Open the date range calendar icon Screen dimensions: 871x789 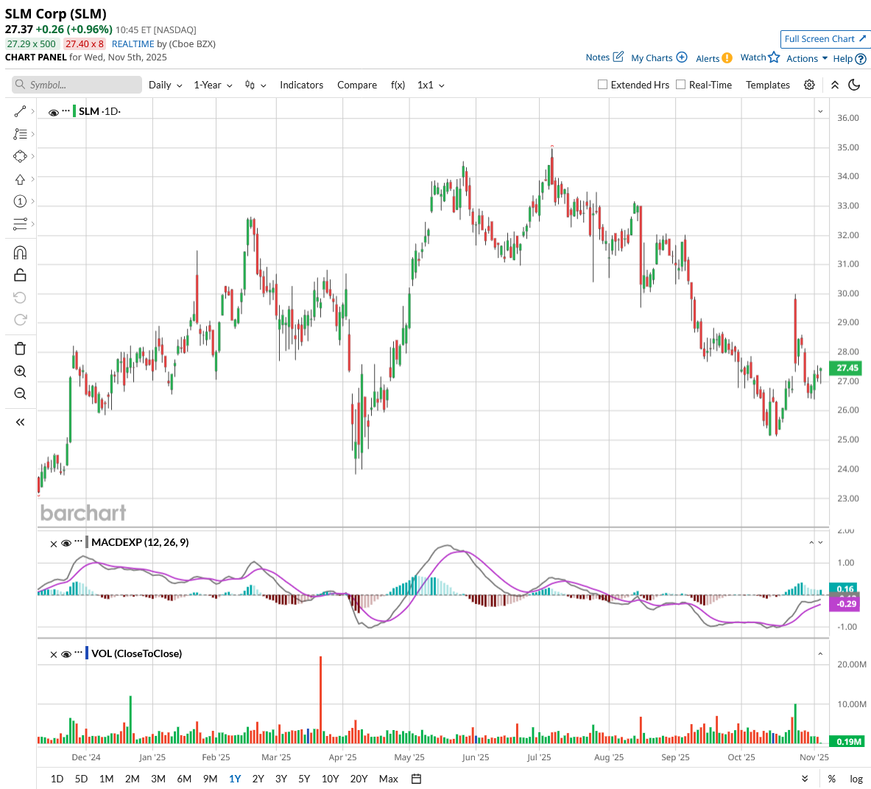416,779
